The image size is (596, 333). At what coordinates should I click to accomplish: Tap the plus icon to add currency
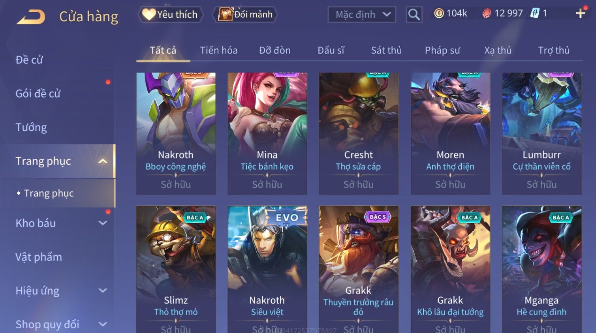pos(580,13)
